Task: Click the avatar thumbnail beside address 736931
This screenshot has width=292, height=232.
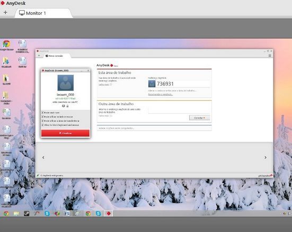Action: pos(152,84)
